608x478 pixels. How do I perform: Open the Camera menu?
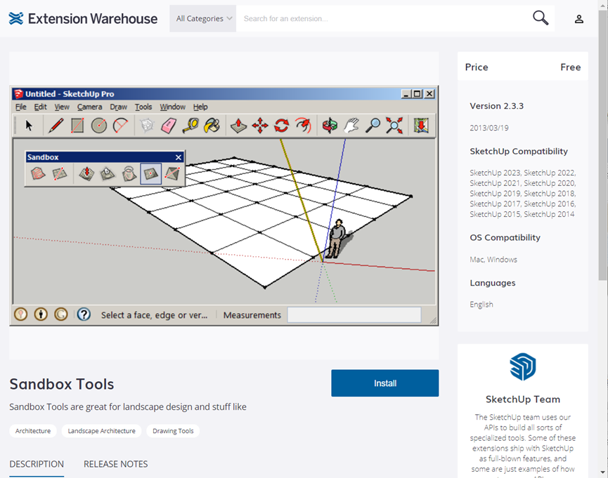tap(89, 107)
